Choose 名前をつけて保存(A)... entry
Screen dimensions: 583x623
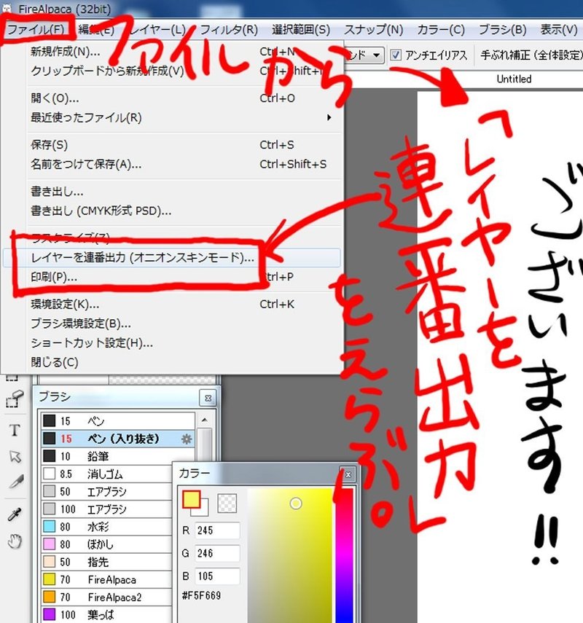tap(173, 164)
